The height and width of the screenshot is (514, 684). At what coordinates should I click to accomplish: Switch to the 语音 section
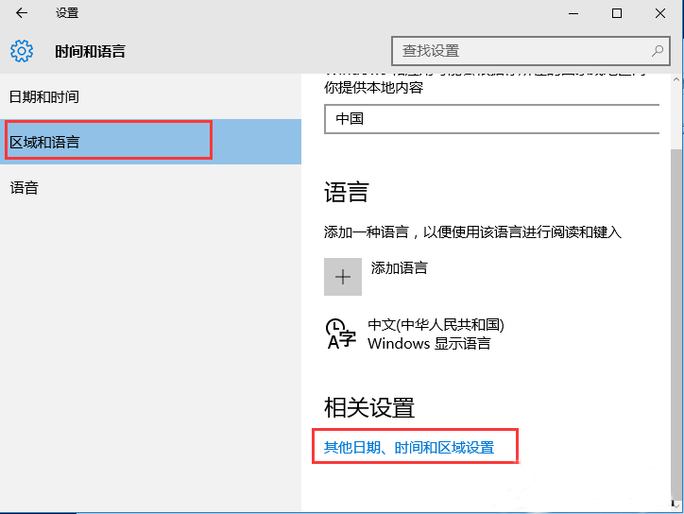24,187
